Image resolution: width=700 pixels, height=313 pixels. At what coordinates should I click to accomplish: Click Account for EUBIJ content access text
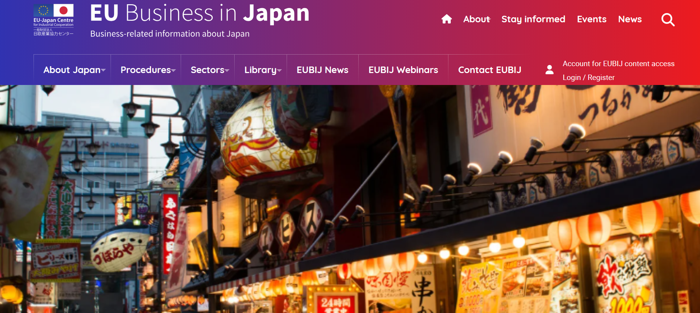coord(618,64)
